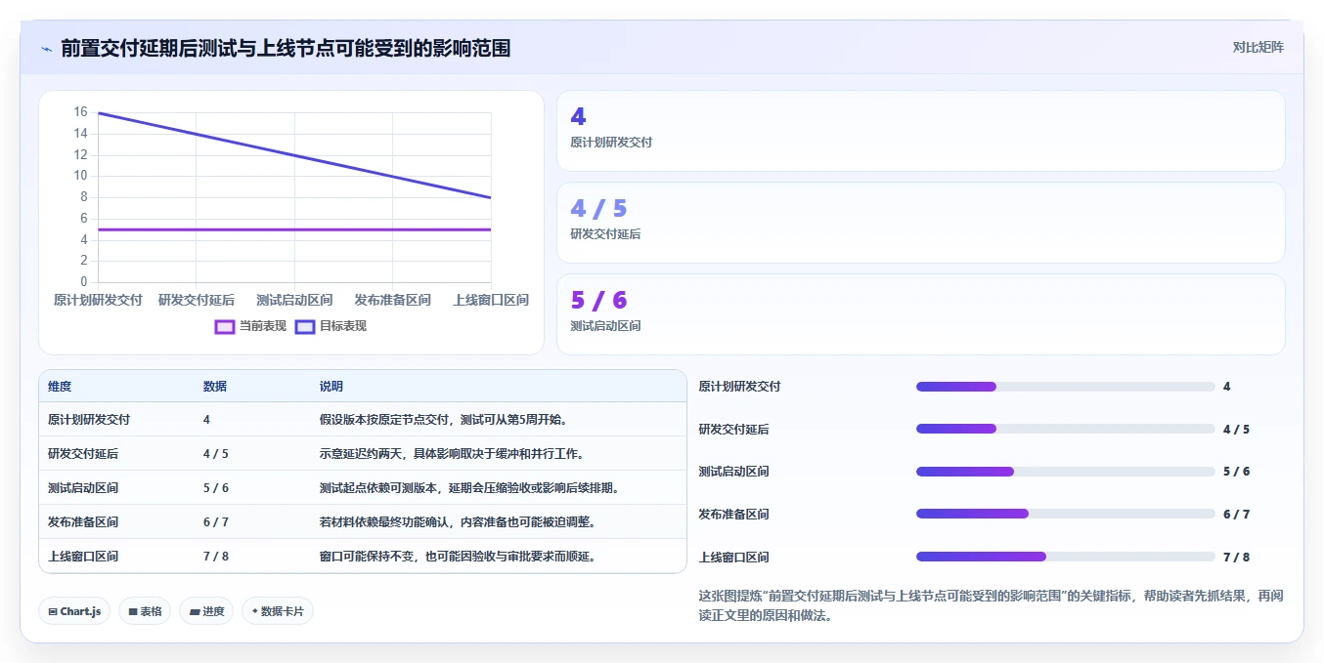Viewport: 1324px width, 663px height.
Task: Toggle the 目标表现 legend entry
Action: (331, 326)
